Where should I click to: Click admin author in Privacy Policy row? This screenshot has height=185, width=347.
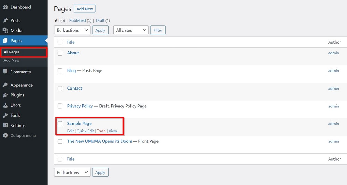[x=333, y=106]
